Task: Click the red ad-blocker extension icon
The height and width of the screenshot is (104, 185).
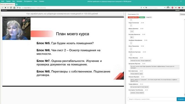Action: pyautogui.click(x=173, y=8)
